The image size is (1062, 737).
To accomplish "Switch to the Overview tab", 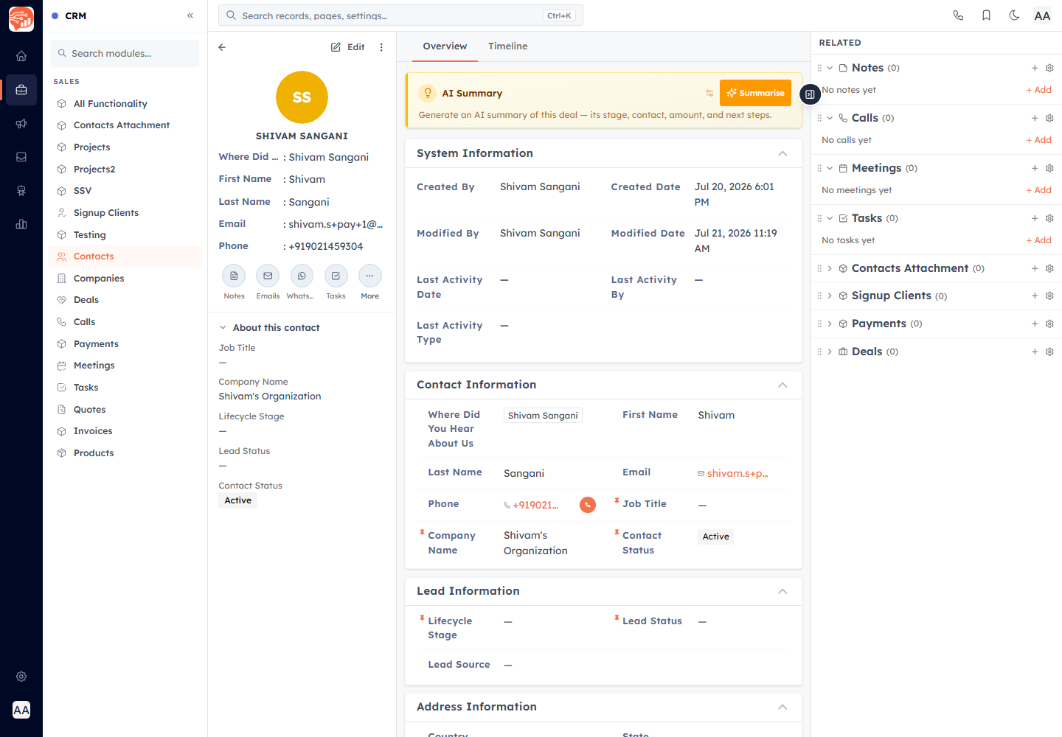I will click(445, 46).
